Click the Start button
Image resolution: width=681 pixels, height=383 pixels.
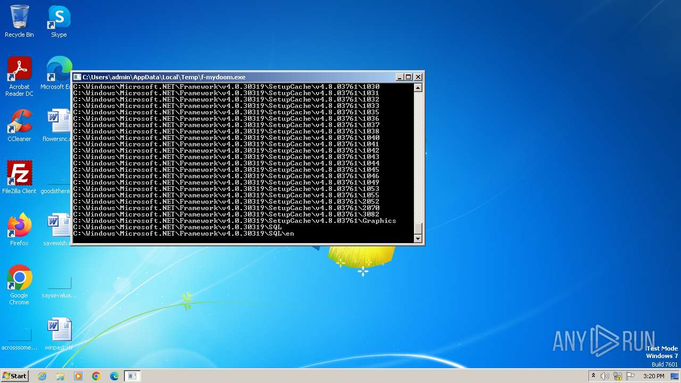click(x=14, y=376)
